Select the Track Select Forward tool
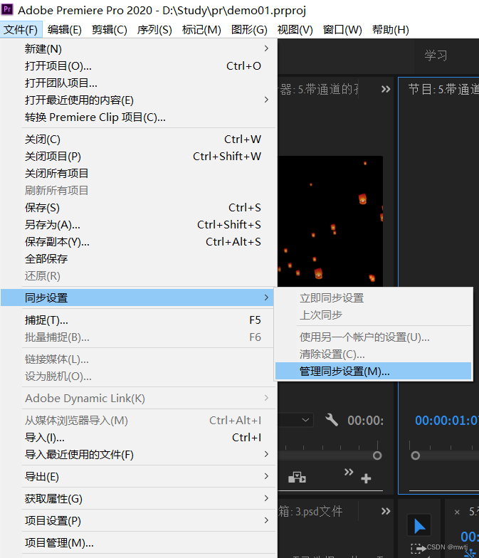Viewport: 479px width, 558px height. (x=419, y=548)
